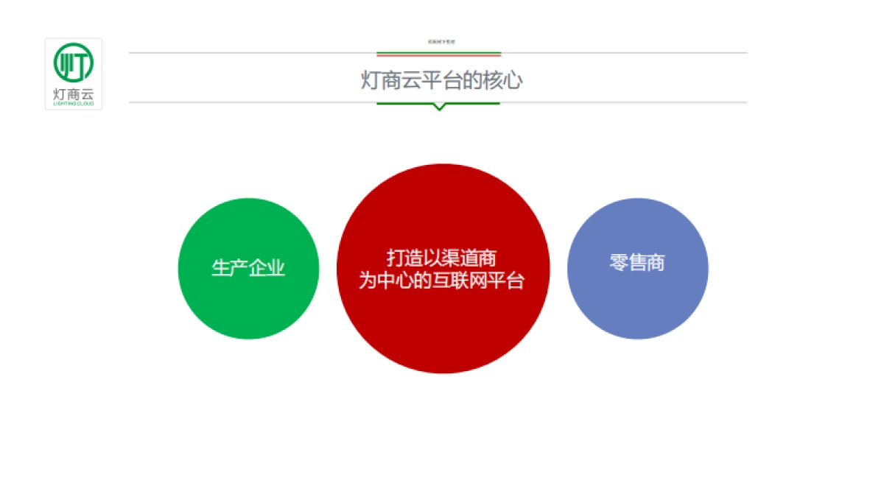The width and height of the screenshot is (884, 497).
Task: Select the circular green lamp emblem inside the logo
Action: tap(73, 60)
